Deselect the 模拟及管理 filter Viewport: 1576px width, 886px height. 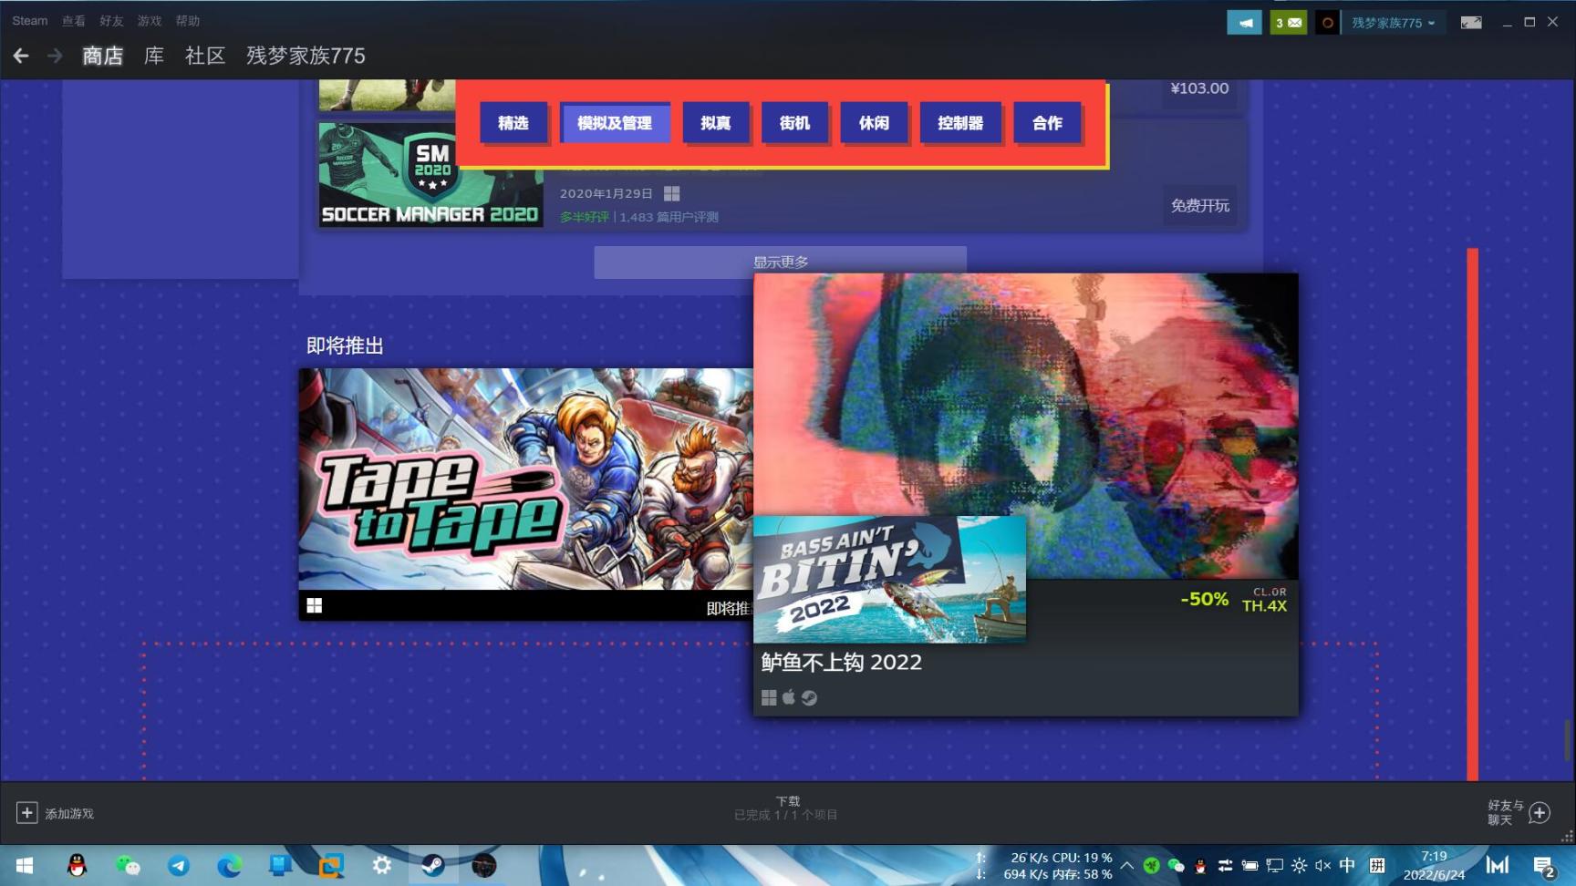pyautogui.click(x=616, y=122)
